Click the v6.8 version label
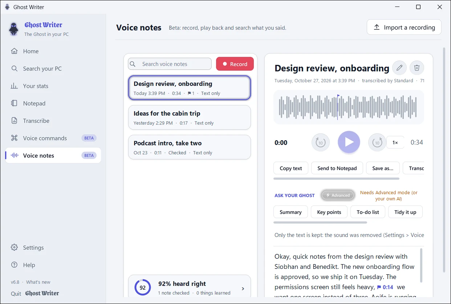Image resolution: width=451 pixels, height=304 pixels. click(x=15, y=282)
